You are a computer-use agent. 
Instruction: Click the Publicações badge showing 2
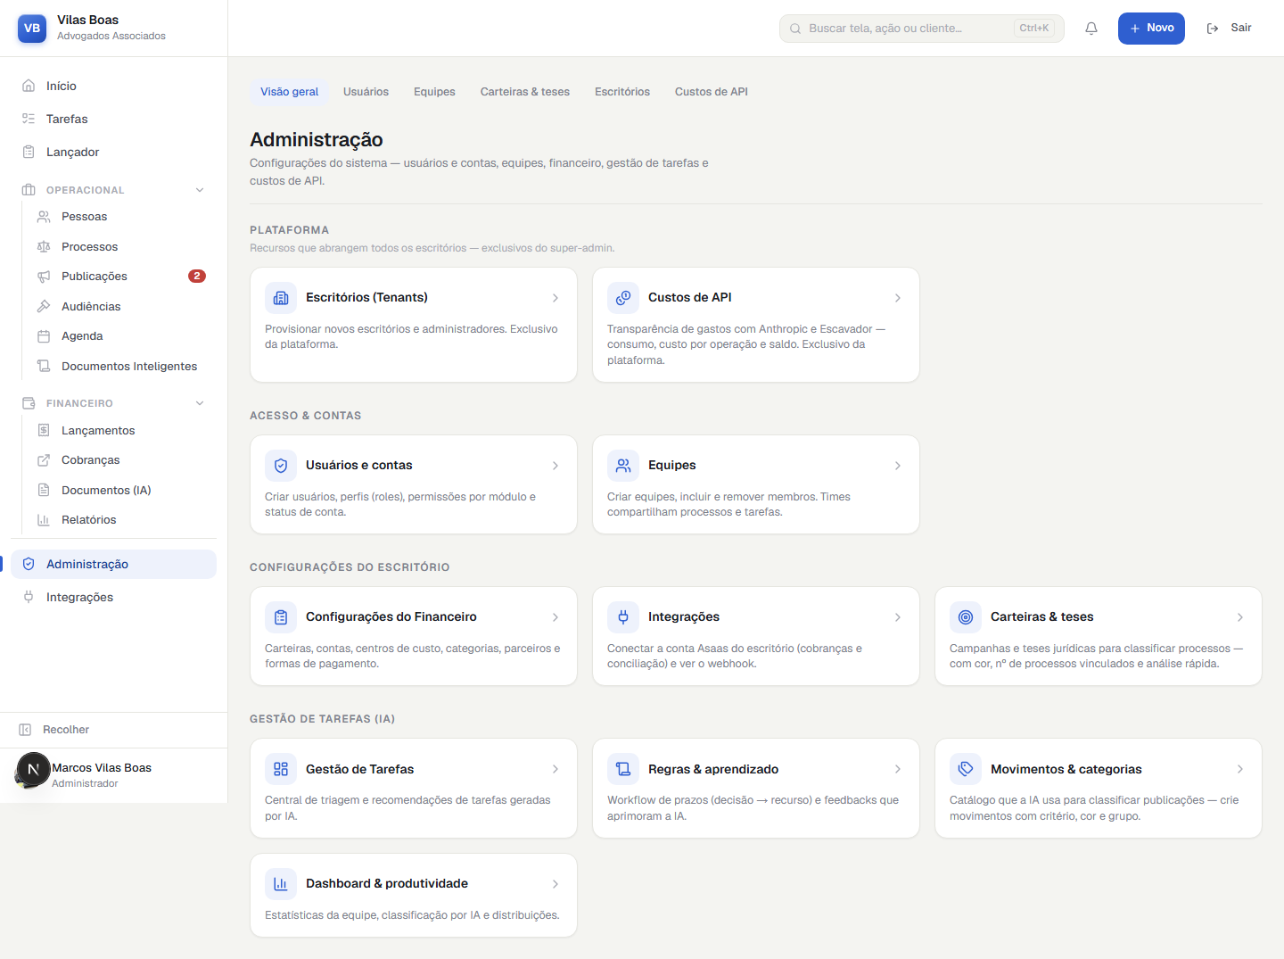(197, 277)
